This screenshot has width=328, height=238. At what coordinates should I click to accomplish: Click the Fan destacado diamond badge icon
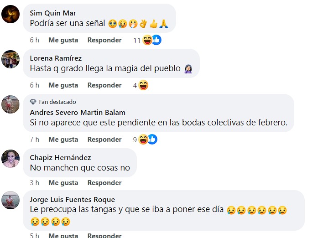pos(33,102)
